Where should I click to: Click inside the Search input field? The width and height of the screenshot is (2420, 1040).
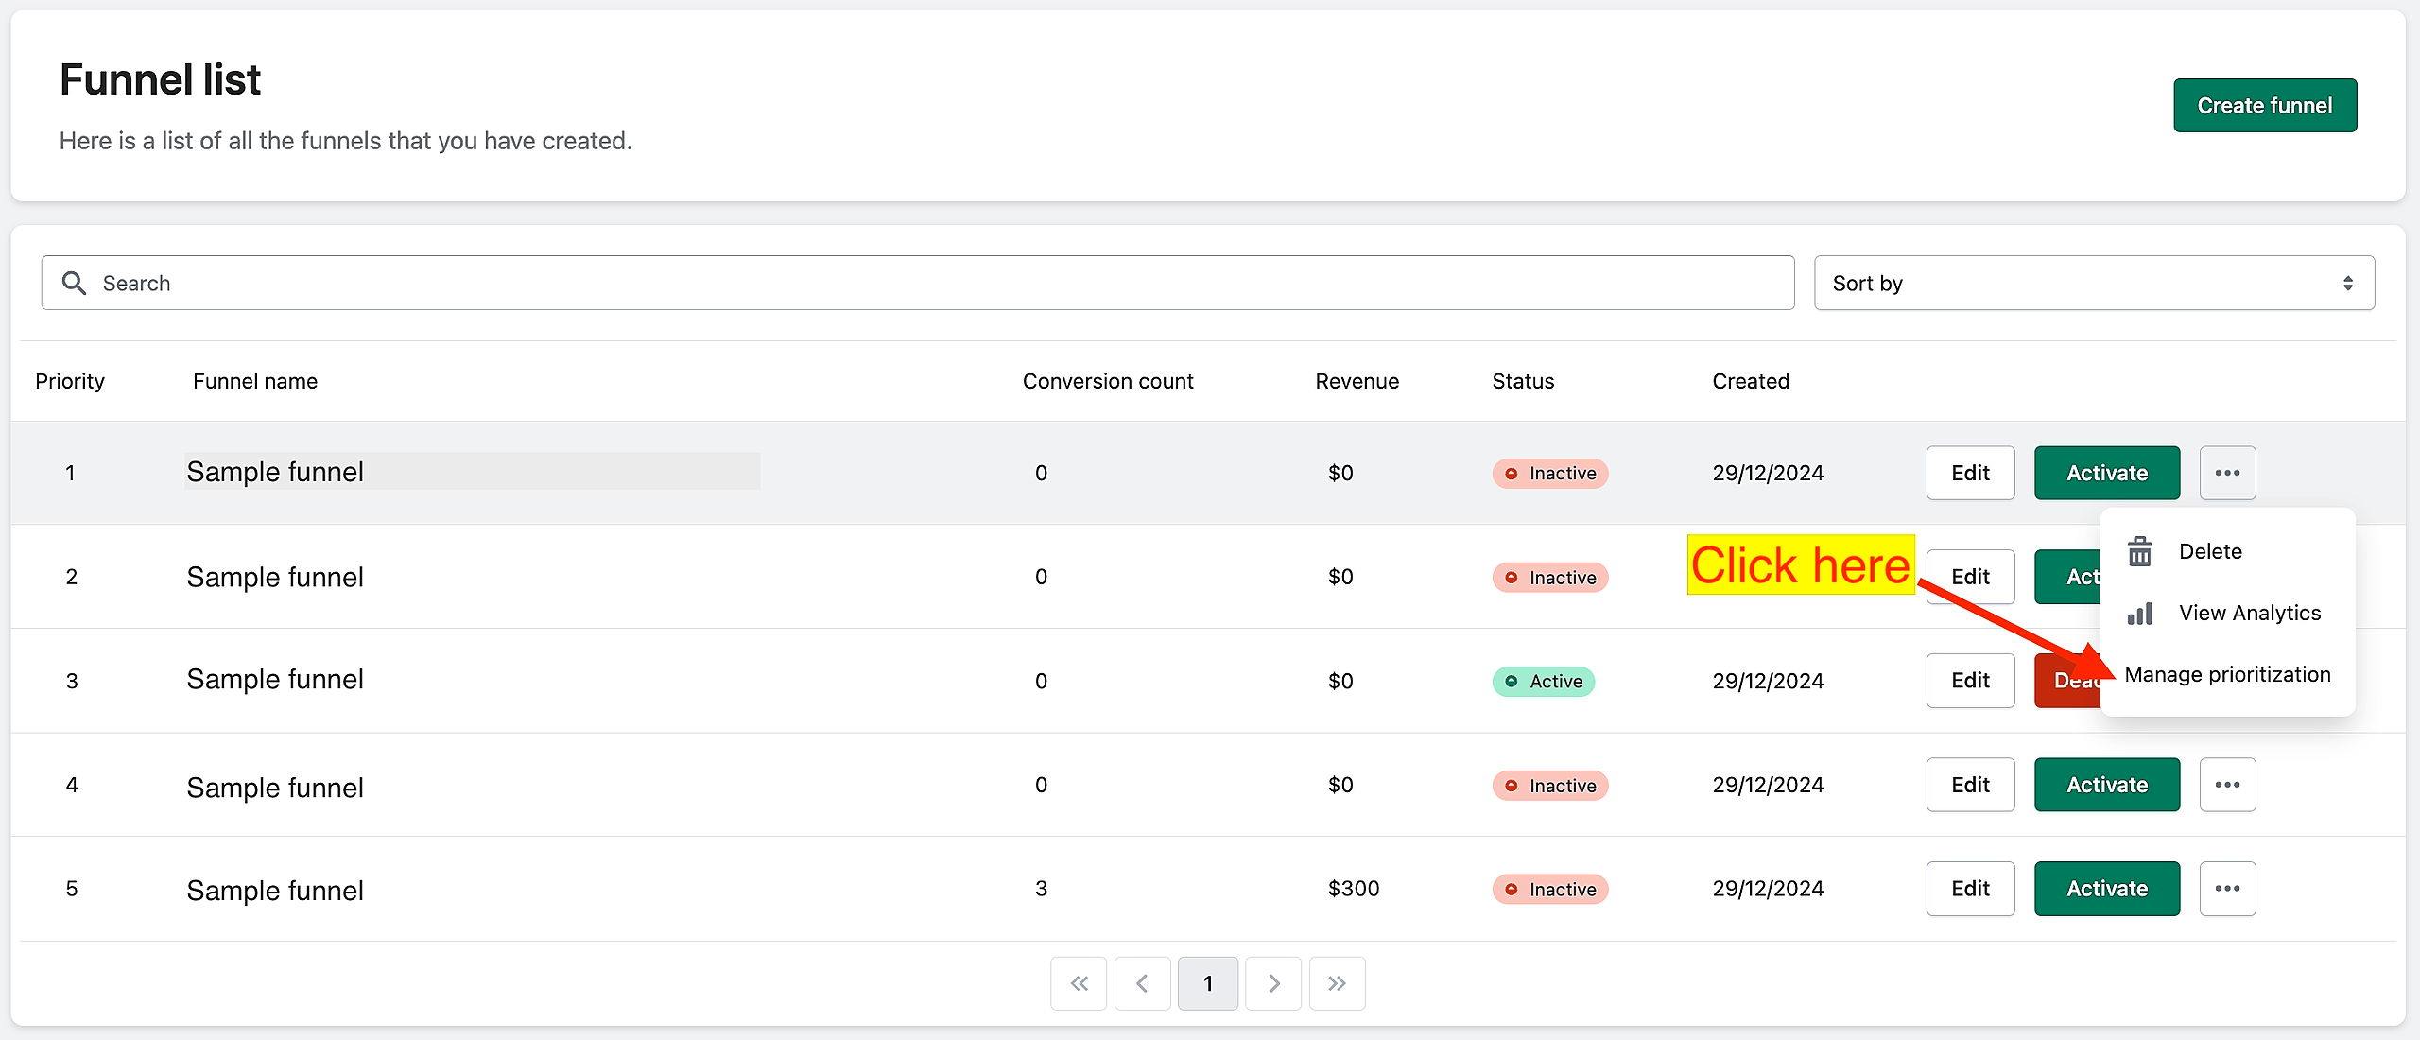[x=917, y=283]
